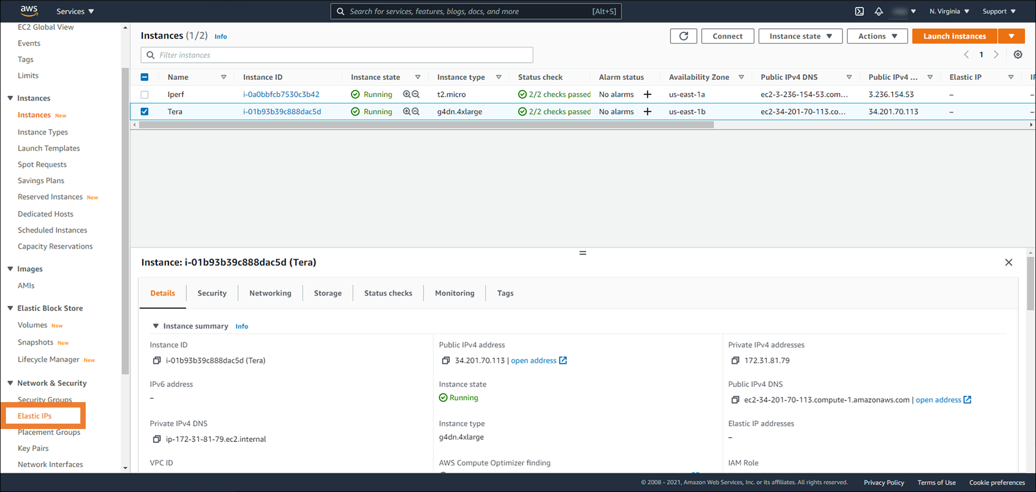The width and height of the screenshot is (1036, 492).
Task: Open the Launch instances split arrow
Action: coord(1011,36)
